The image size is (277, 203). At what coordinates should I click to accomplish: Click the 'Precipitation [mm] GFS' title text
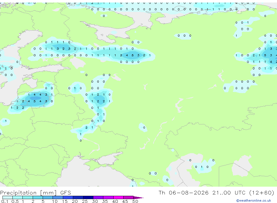coord(35,193)
